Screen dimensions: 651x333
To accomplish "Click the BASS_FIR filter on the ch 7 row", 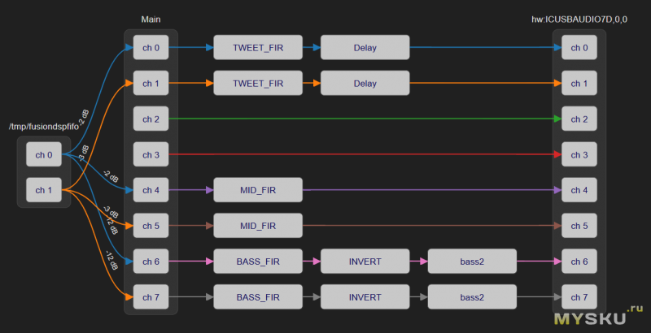I will pos(258,297).
